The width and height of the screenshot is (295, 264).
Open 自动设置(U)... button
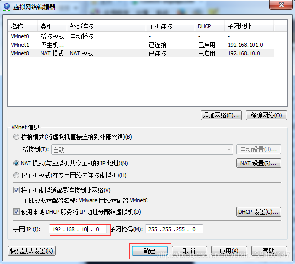(259, 149)
